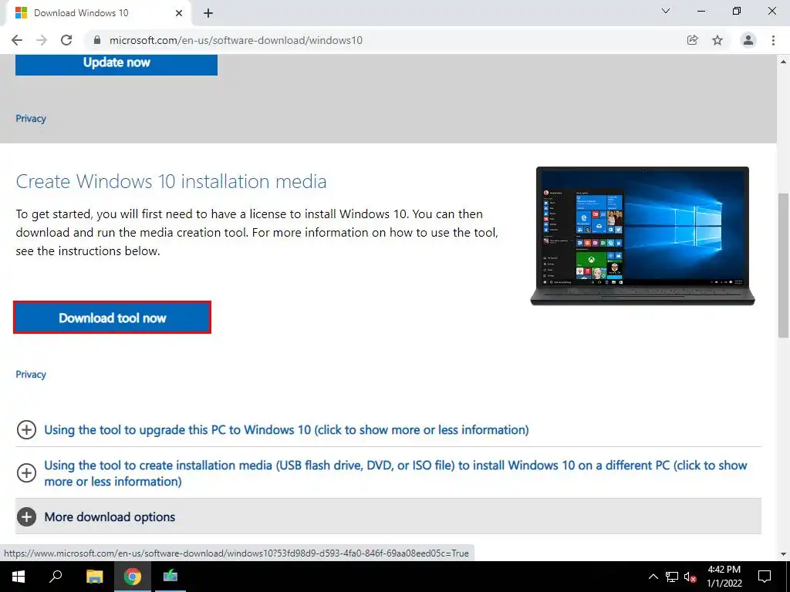The image size is (790, 592).
Task: Open the clock showing 4:42 PM
Action: [x=724, y=577]
